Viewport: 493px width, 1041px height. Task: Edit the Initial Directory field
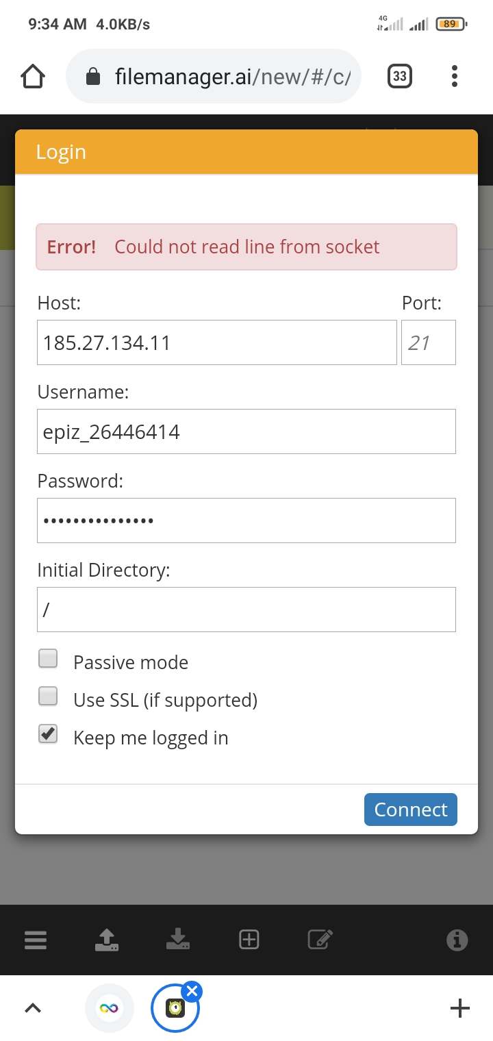click(246, 610)
